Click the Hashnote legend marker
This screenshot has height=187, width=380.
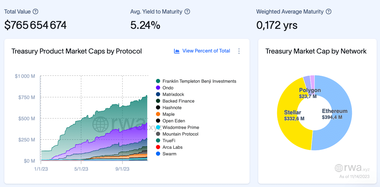(x=158, y=108)
